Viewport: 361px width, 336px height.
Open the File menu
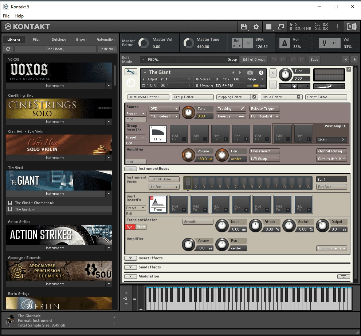point(6,16)
